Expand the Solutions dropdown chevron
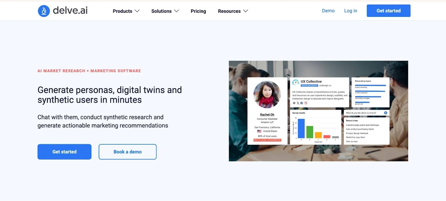 [x=176, y=11]
